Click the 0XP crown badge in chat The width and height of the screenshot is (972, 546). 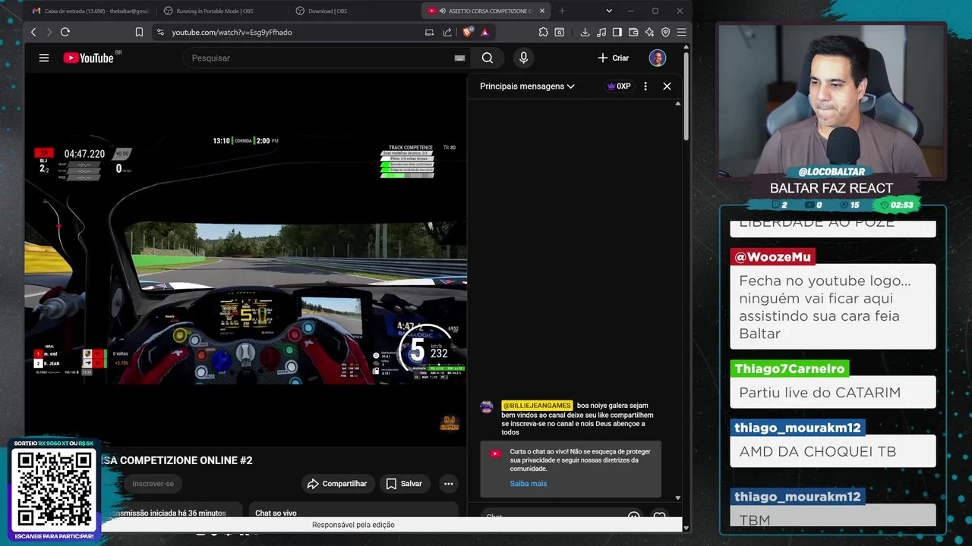pyautogui.click(x=619, y=86)
